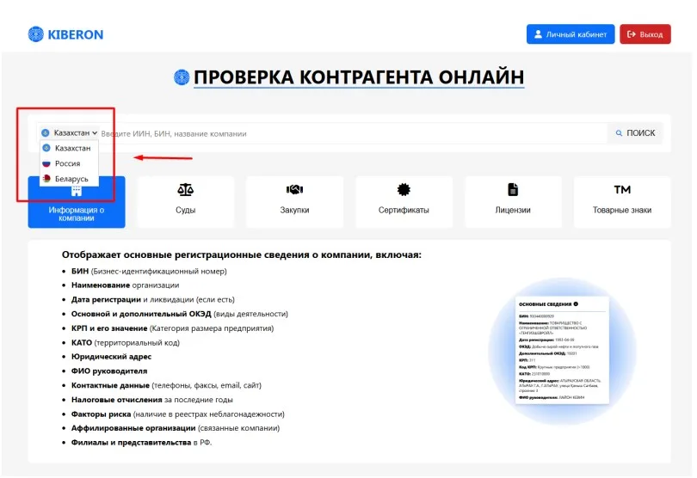Select Беларусь in the country list

coord(69,179)
